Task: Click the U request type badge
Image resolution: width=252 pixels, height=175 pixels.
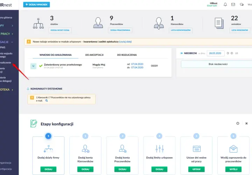Action: [x=34, y=66]
